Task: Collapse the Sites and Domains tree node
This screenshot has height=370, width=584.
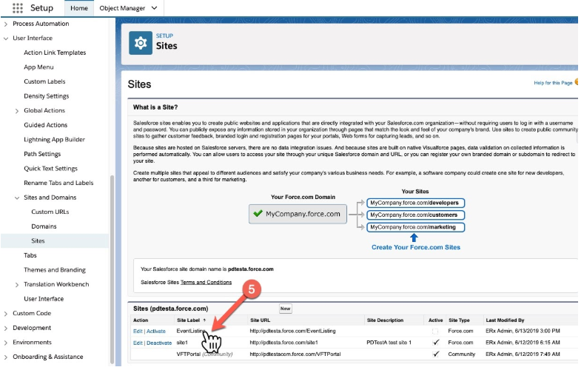Action: [17, 198]
